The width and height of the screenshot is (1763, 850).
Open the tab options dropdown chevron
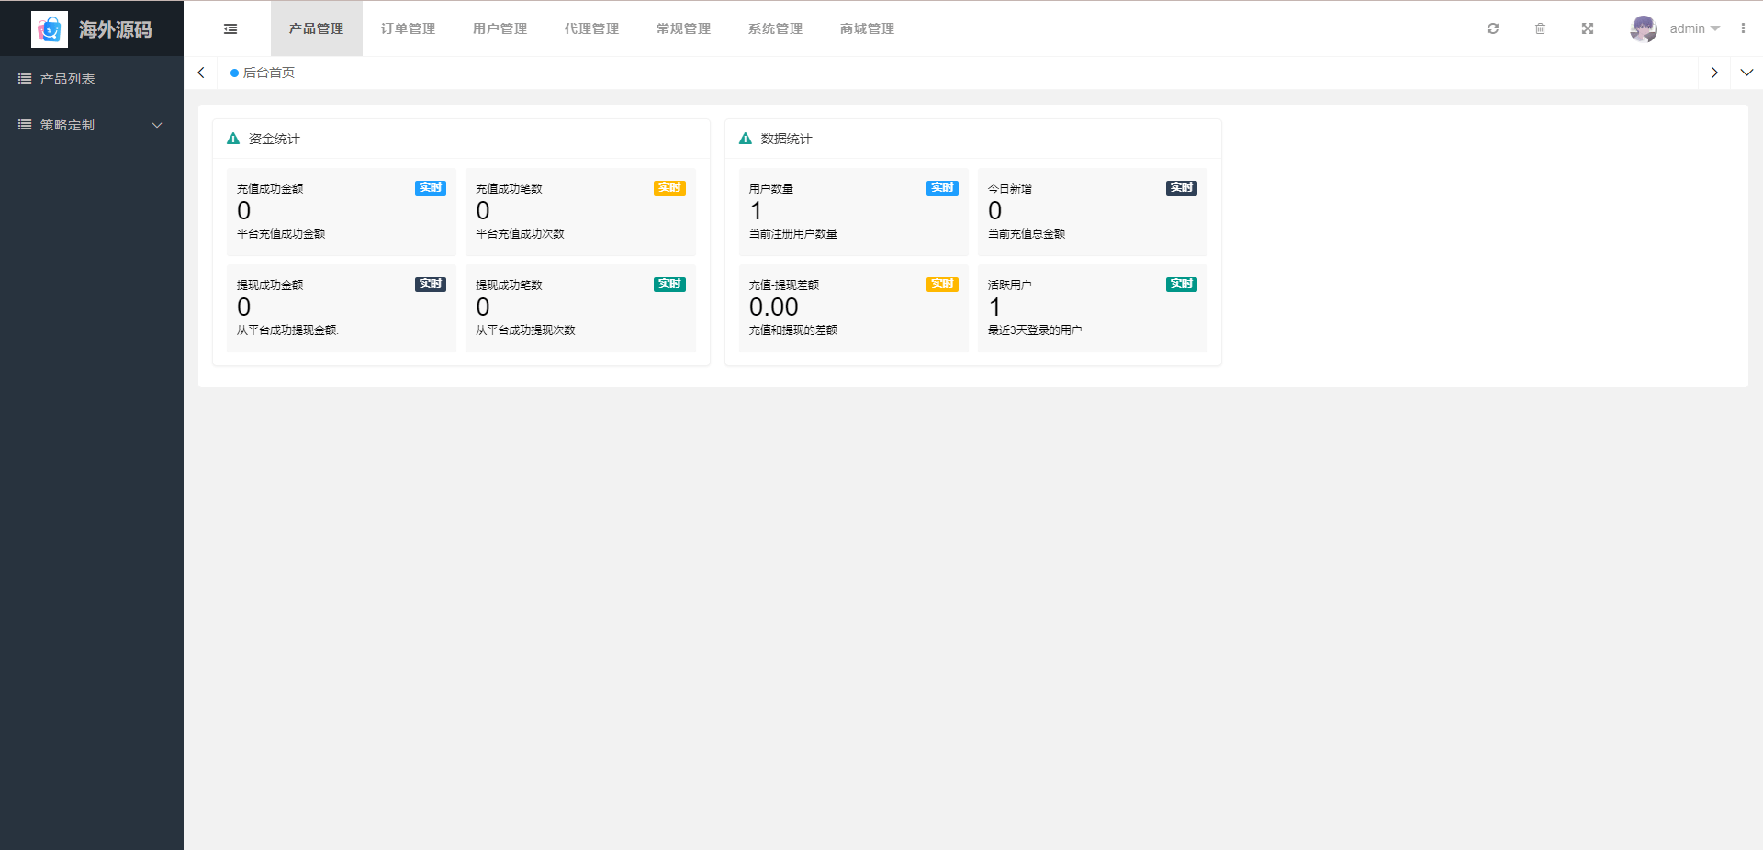tap(1746, 73)
